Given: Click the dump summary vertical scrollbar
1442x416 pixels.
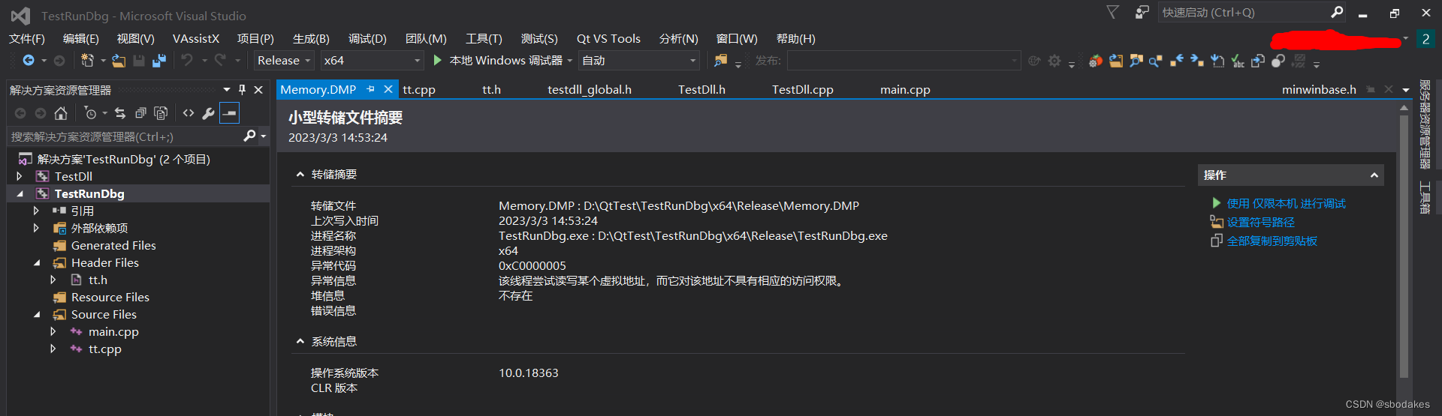Looking at the screenshot, I should pyautogui.click(x=1404, y=246).
